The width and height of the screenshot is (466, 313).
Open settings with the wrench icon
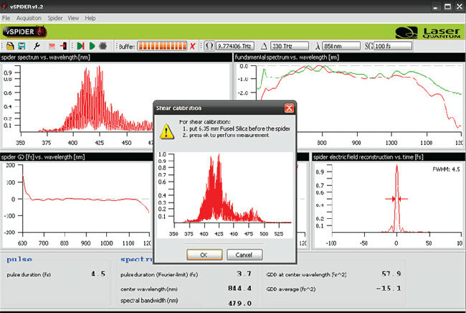tap(37, 46)
